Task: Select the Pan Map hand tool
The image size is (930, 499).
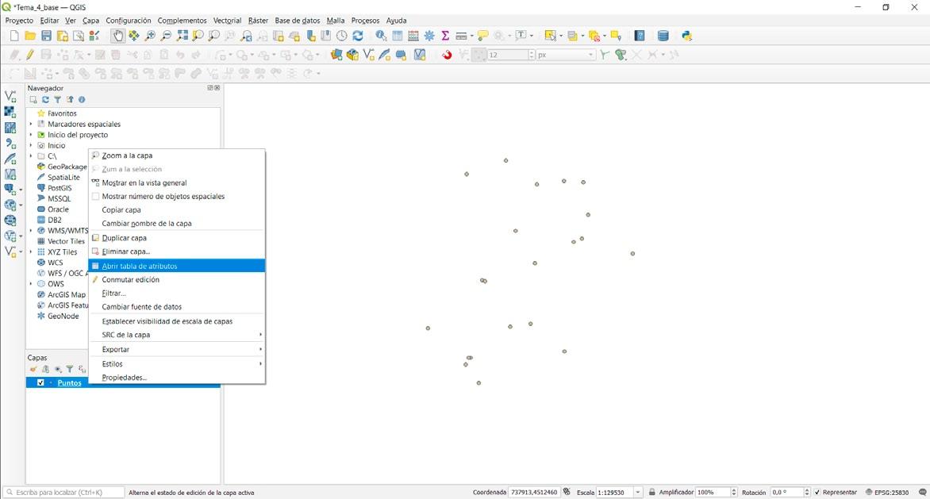Action: [x=118, y=36]
